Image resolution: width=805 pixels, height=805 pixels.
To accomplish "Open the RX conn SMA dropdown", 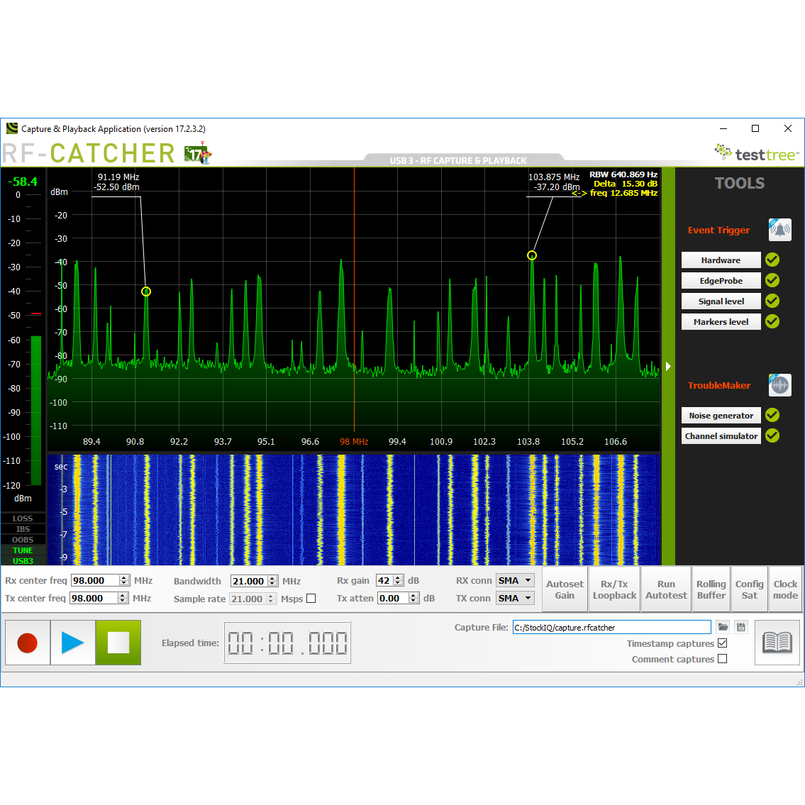I will pos(514,580).
